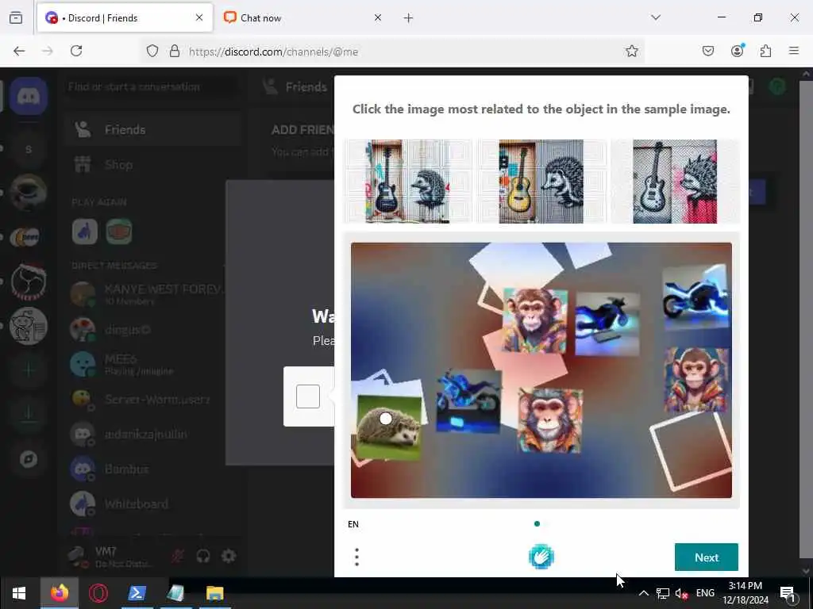813x609 pixels.
Task: Open Discord user settings gear
Action: (x=229, y=556)
